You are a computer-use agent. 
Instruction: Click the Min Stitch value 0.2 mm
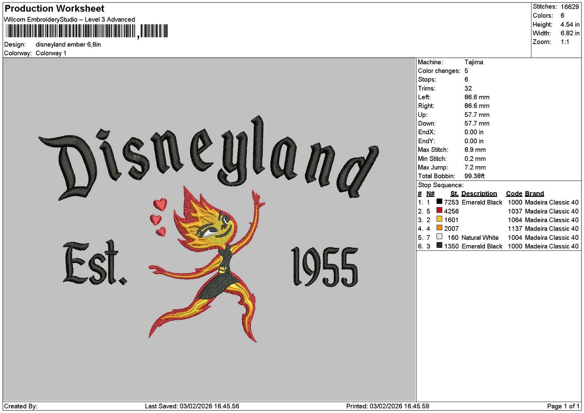(x=475, y=159)
